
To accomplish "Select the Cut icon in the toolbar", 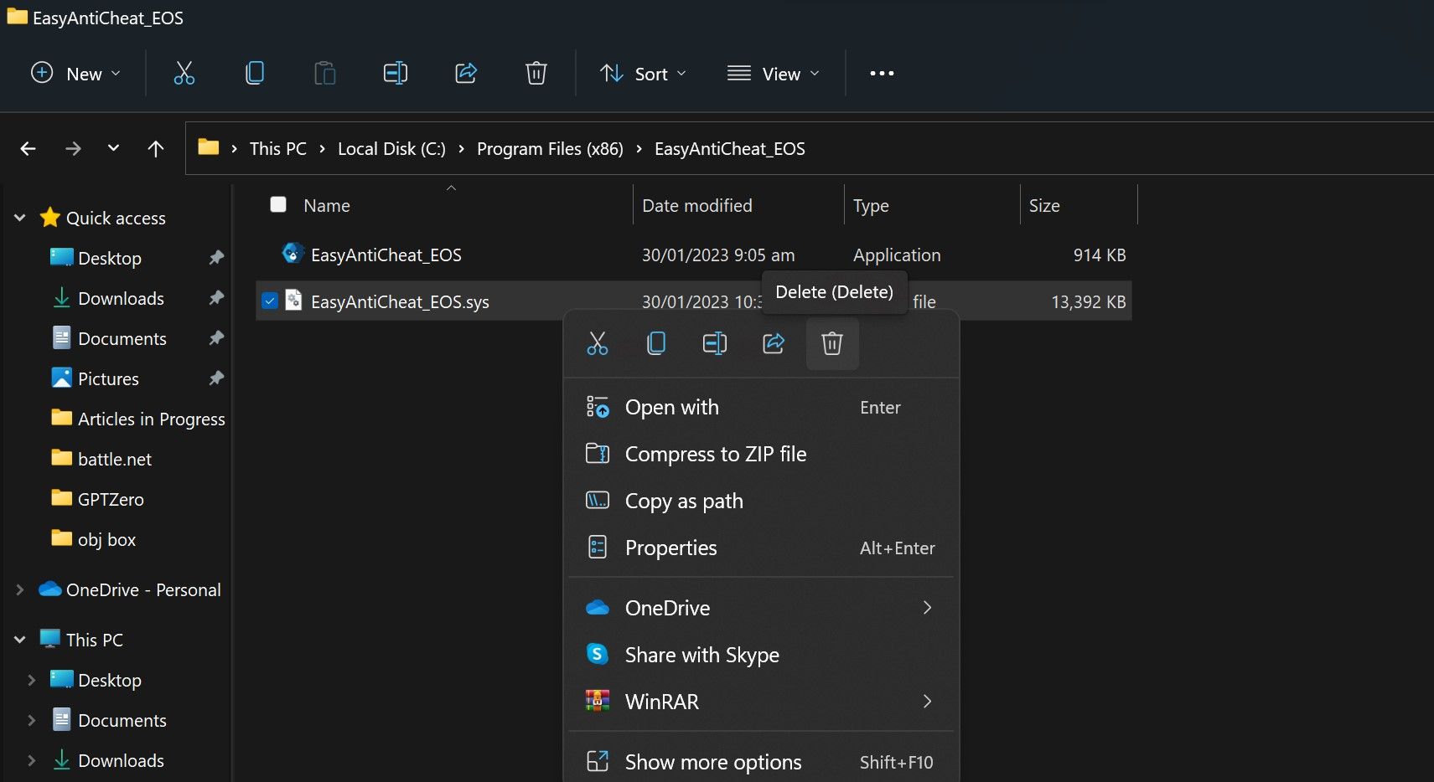I will (x=184, y=73).
